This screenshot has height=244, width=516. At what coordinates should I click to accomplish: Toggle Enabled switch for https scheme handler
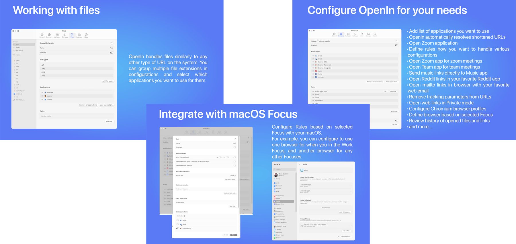pyautogui.click(x=396, y=45)
